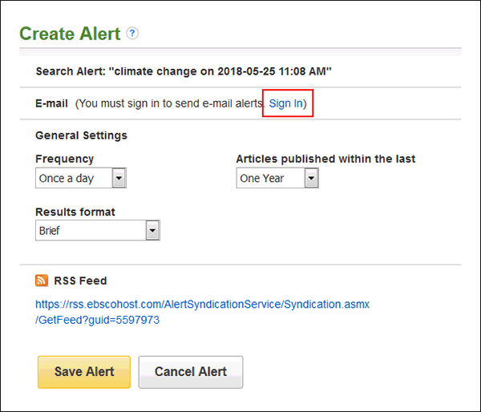Open the help icon beside Create Alert
Image resolution: width=481 pixels, height=412 pixels.
coord(132,33)
